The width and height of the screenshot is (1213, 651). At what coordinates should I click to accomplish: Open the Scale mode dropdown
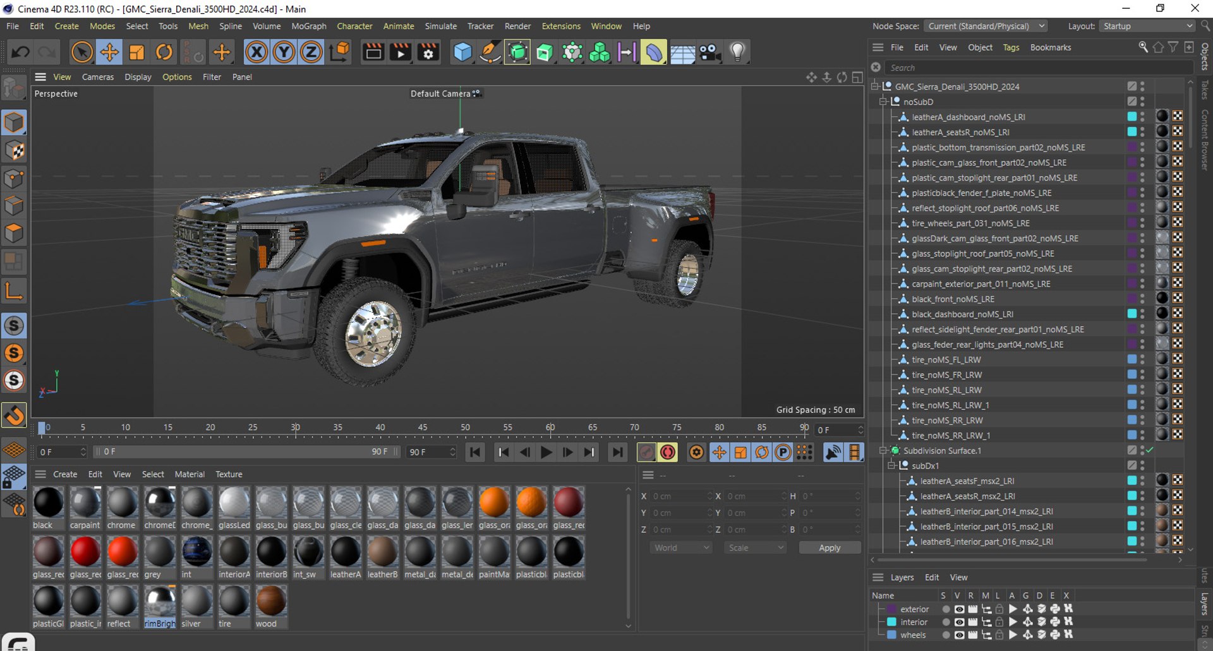[756, 547]
